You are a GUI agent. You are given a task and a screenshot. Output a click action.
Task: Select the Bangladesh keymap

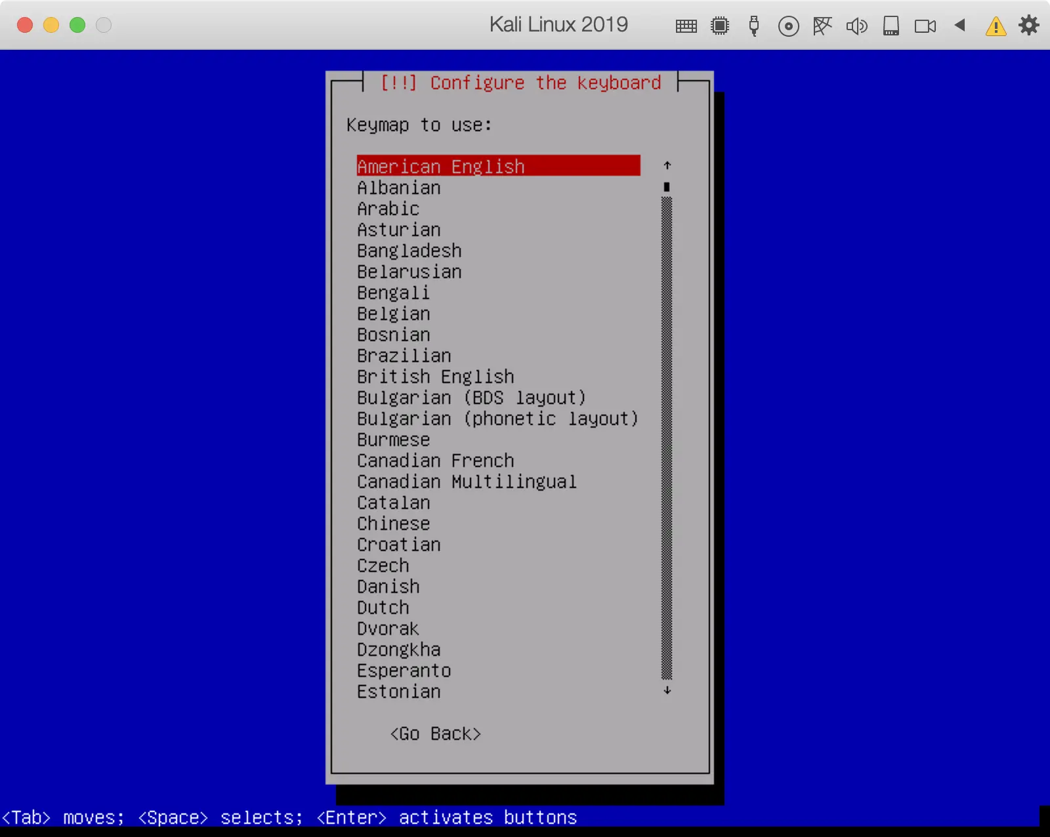pyautogui.click(x=498, y=251)
